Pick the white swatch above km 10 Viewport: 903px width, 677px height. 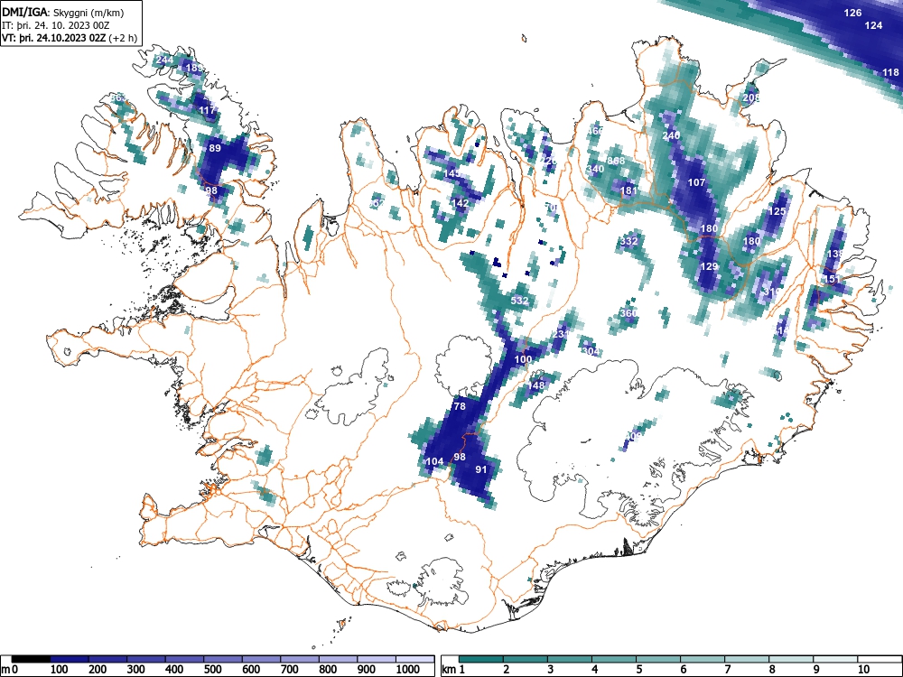coord(879,659)
